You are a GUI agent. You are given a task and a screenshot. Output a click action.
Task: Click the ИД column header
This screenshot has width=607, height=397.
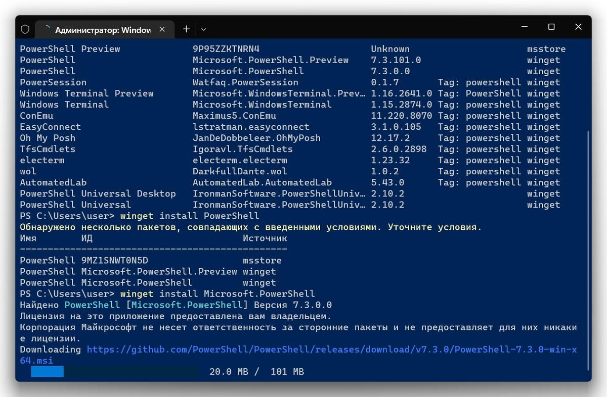click(x=87, y=238)
